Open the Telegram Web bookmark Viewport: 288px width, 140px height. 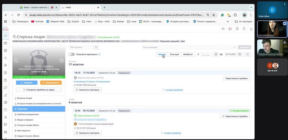55,22
